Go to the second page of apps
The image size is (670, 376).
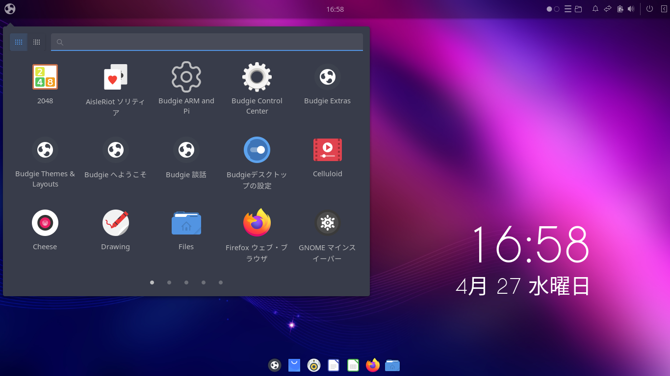pos(169,282)
